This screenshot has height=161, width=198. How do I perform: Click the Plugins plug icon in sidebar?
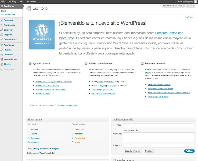(2, 50)
